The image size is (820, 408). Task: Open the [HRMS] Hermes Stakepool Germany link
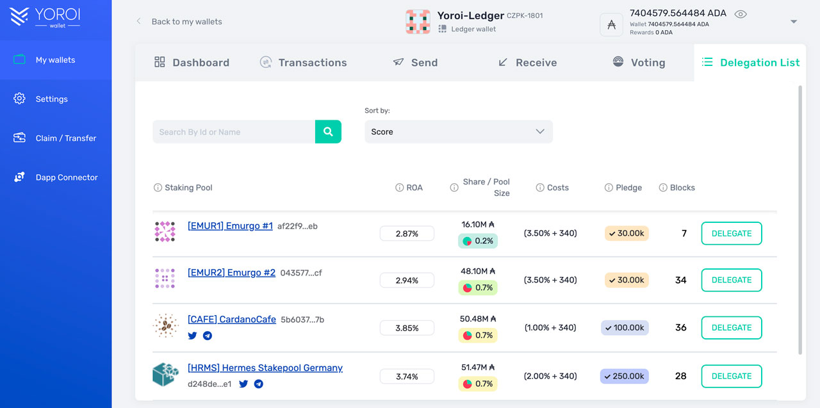[265, 368]
